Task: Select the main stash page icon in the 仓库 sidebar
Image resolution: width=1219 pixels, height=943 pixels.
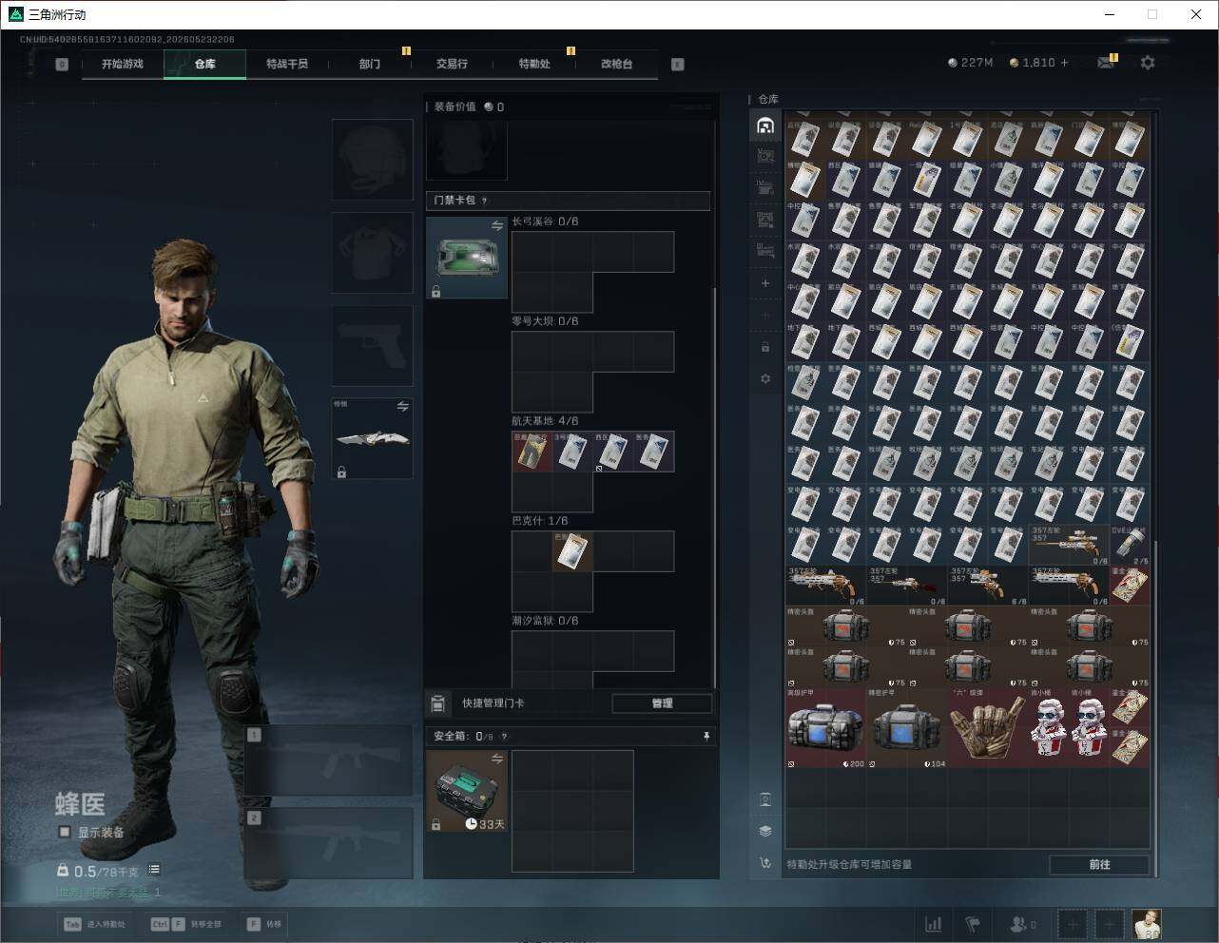Action: coord(765,125)
